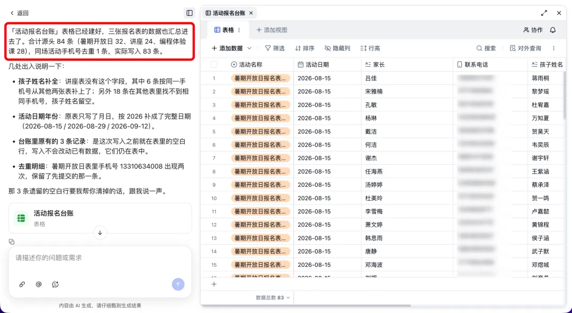Viewport: 572px width, 313px height.
Task: Click the @ mention icon in chat input
Action: point(39,284)
